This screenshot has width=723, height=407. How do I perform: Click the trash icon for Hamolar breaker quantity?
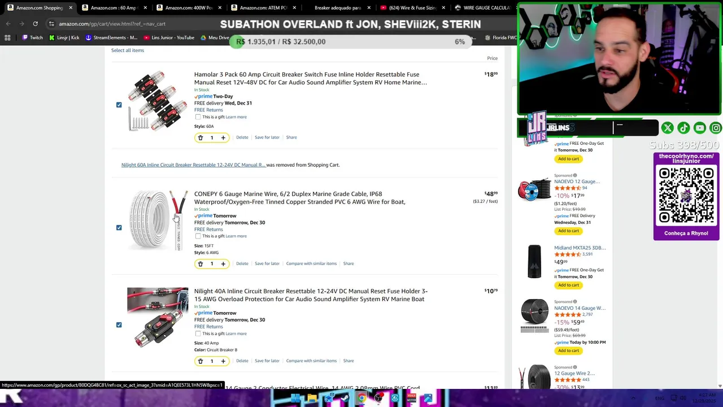click(200, 138)
